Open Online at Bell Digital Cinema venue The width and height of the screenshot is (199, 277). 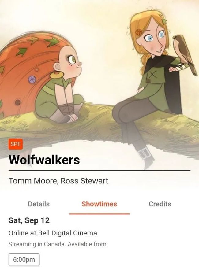coord(53,233)
